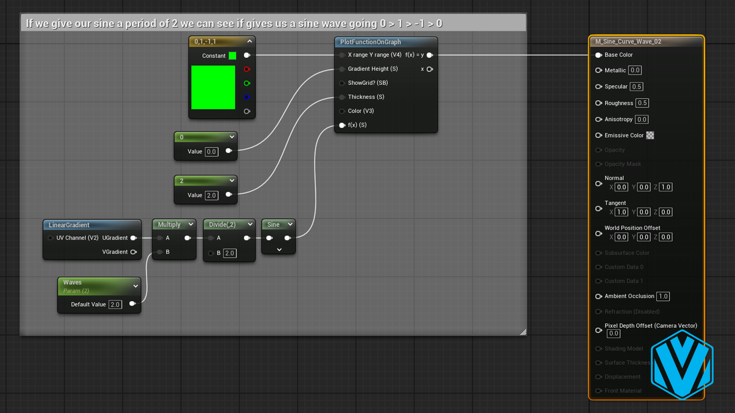
Task: Click the red channel output pin
Action: point(247,69)
